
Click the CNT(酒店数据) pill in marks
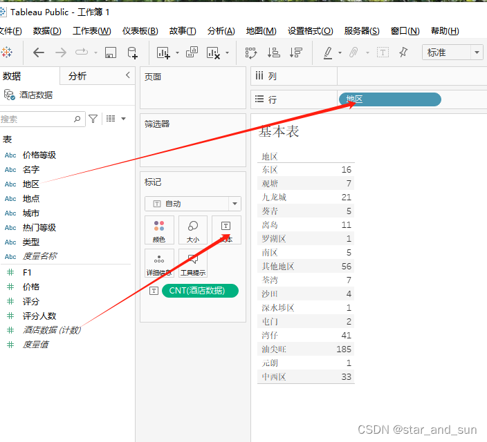point(200,291)
